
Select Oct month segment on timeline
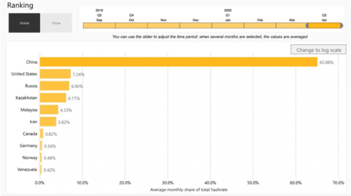[131, 25]
